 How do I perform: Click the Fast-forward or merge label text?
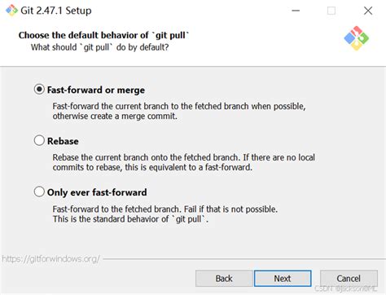(x=96, y=90)
